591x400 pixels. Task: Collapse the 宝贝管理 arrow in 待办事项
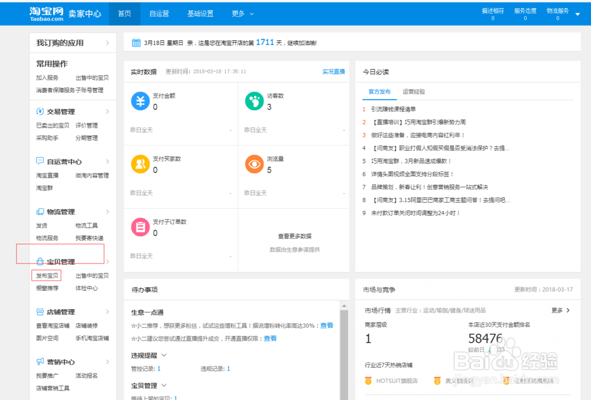click(x=164, y=385)
